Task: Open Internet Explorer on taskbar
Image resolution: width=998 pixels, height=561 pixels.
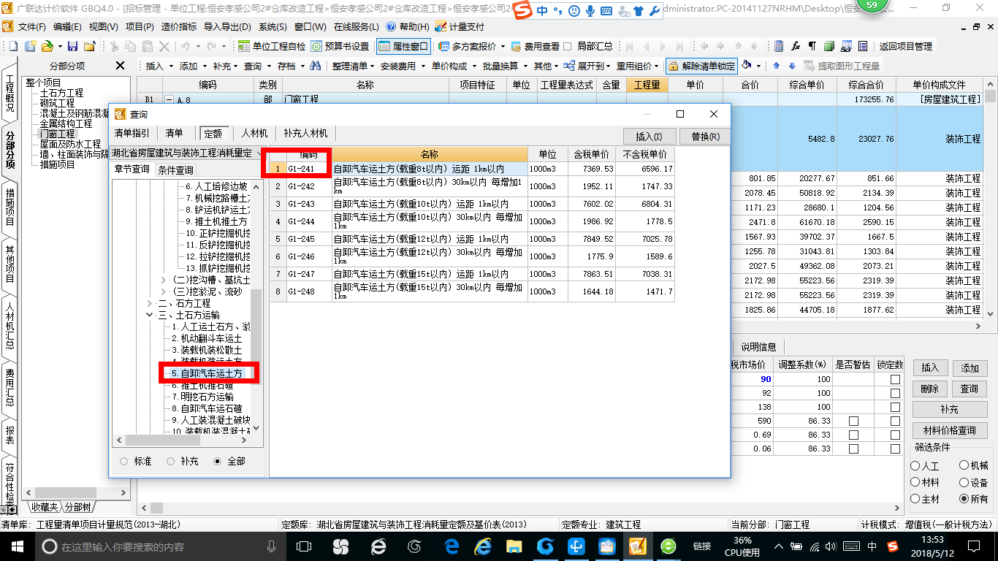Action: [484, 546]
